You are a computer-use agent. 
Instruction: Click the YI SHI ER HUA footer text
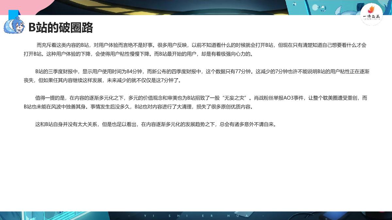point(196,215)
